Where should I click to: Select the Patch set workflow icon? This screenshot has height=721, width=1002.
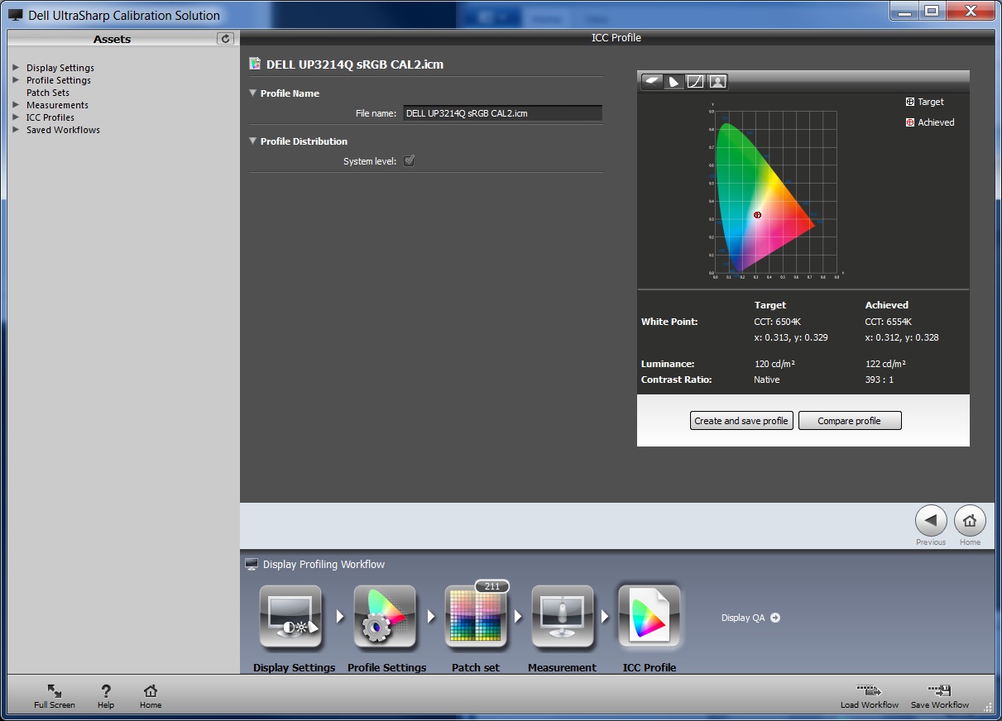click(476, 617)
